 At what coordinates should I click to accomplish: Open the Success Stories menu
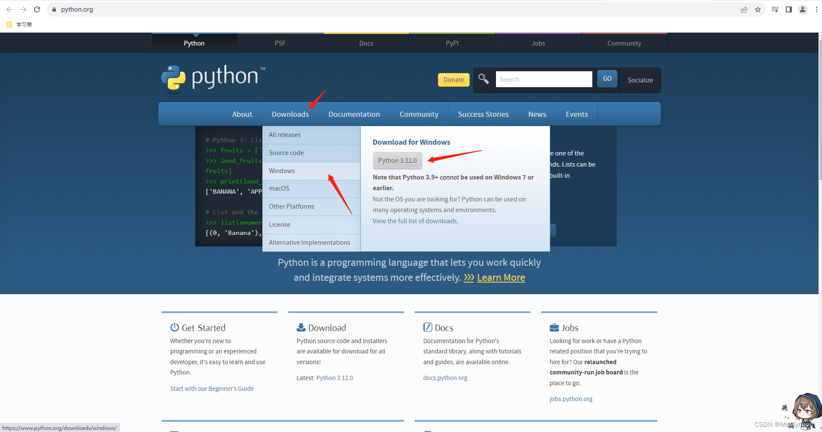[483, 114]
